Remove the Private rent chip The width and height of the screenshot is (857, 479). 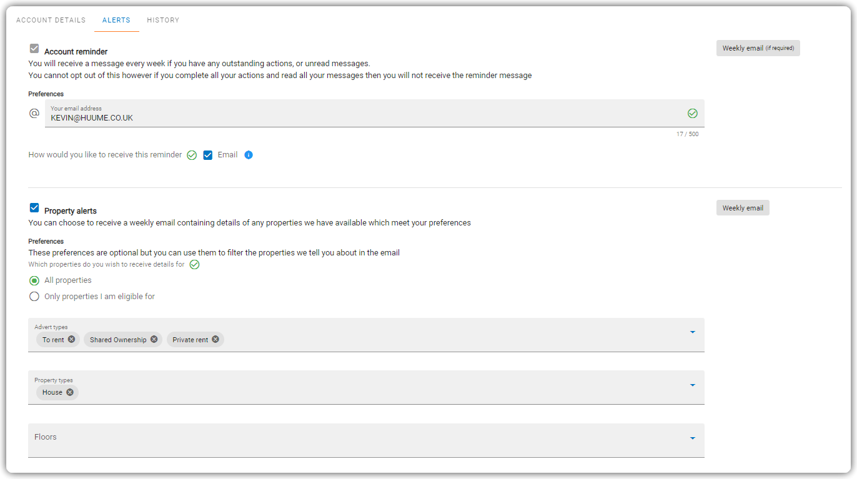pyautogui.click(x=215, y=339)
